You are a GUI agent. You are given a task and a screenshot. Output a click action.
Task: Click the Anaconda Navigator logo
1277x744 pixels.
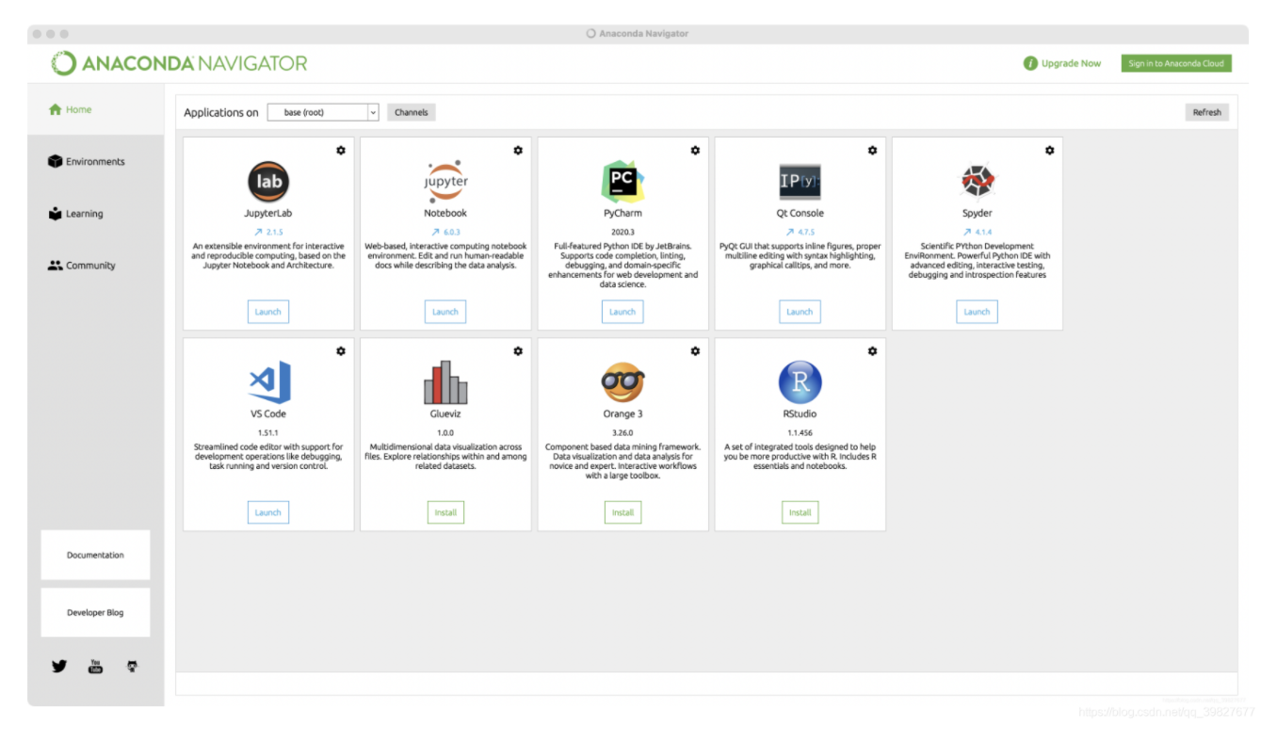[x=179, y=64]
